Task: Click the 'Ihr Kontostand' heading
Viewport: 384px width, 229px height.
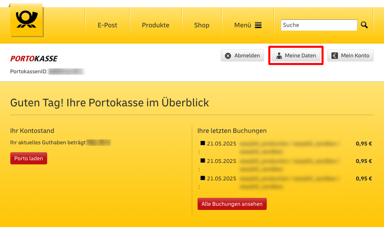Action: [32, 131]
